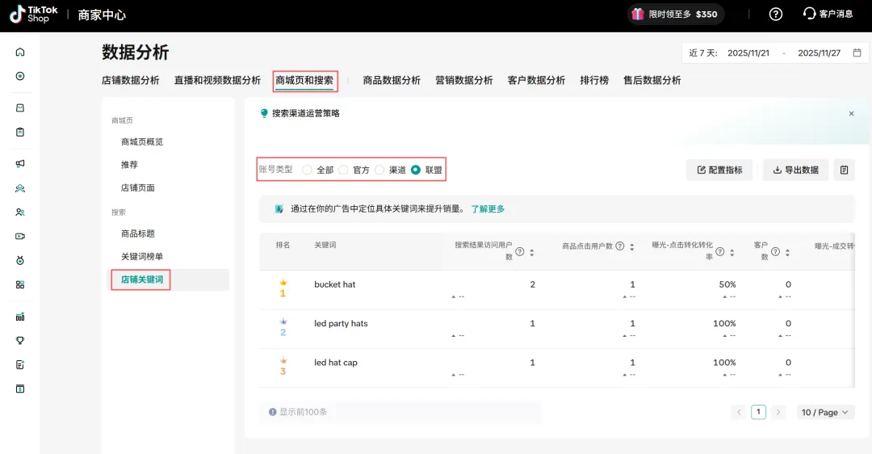Switch to 店铺数据分析 tab

pos(131,81)
